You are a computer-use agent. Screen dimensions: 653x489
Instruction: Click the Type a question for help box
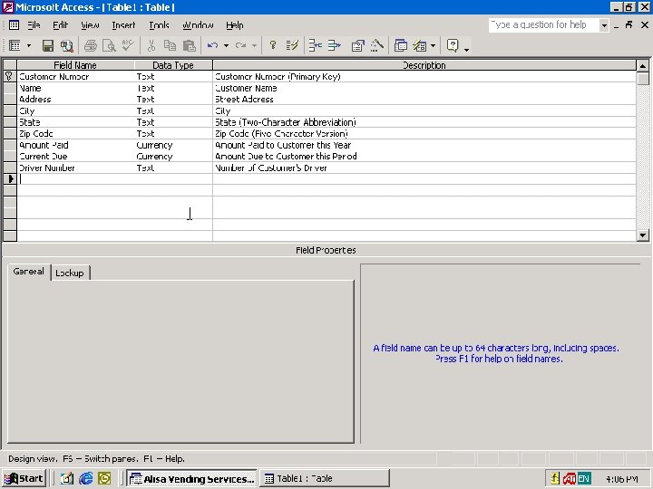point(543,25)
